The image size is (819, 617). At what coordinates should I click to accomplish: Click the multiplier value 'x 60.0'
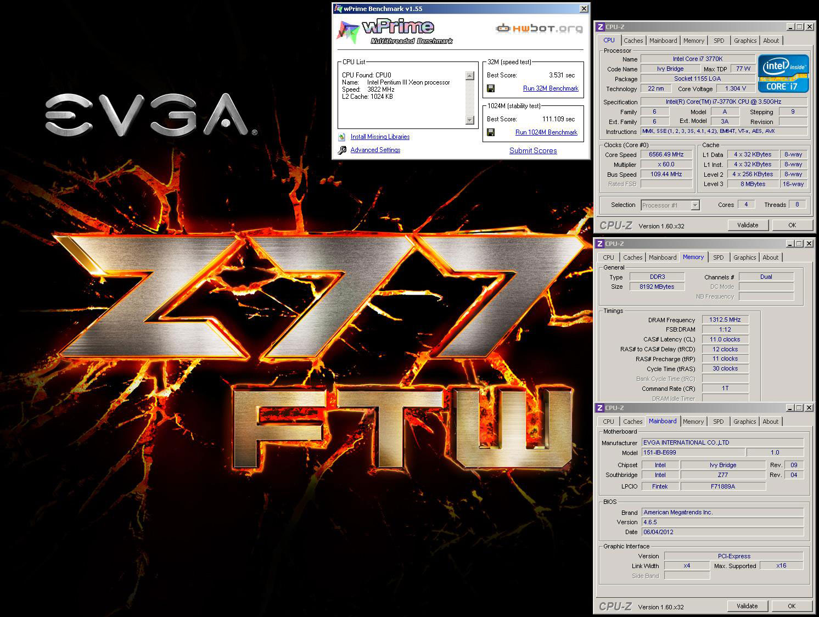(x=666, y=164)
